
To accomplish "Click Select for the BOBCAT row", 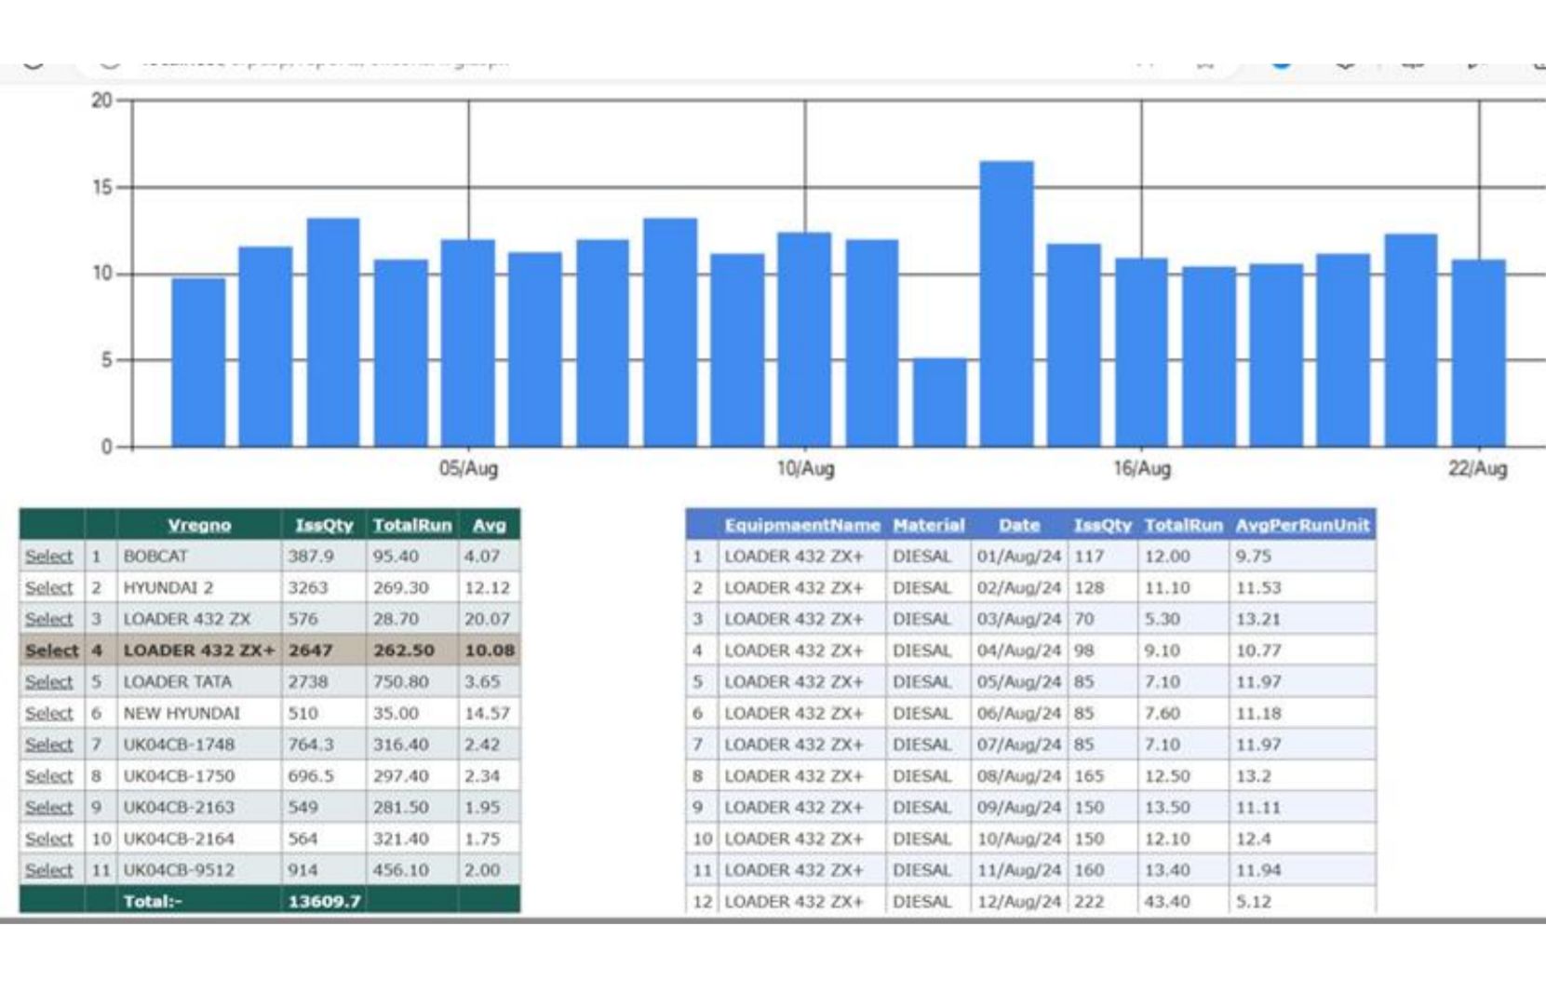I will 50,556.
